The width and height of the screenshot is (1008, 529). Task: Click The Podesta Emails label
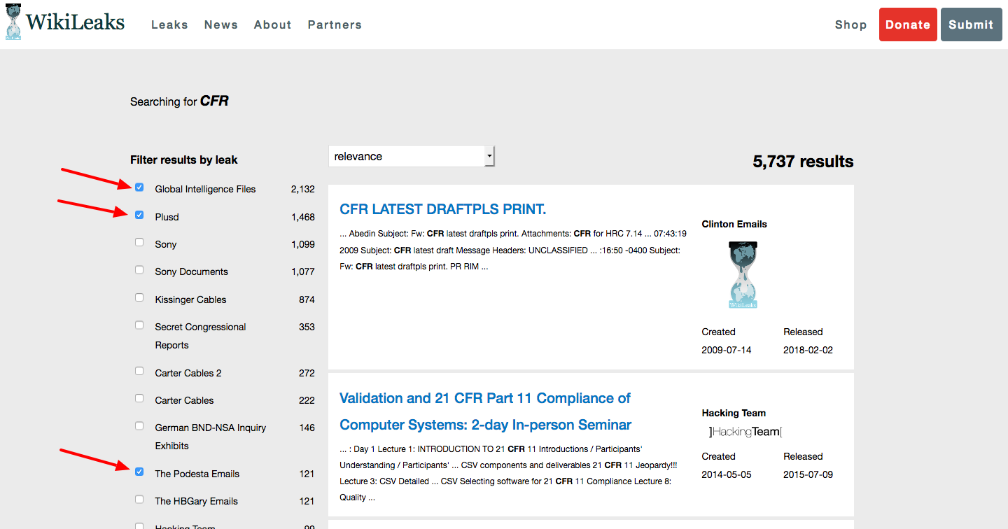pos(197,474)
